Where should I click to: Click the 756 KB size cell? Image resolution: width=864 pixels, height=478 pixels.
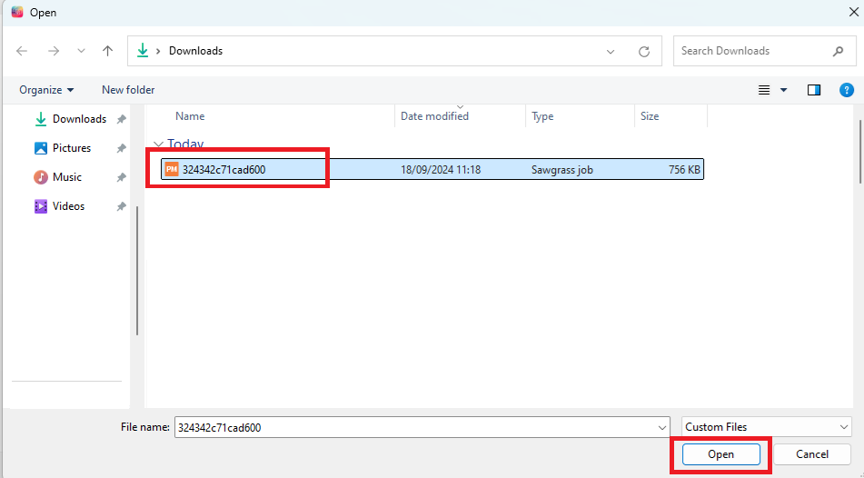click(x=684, y=170)
